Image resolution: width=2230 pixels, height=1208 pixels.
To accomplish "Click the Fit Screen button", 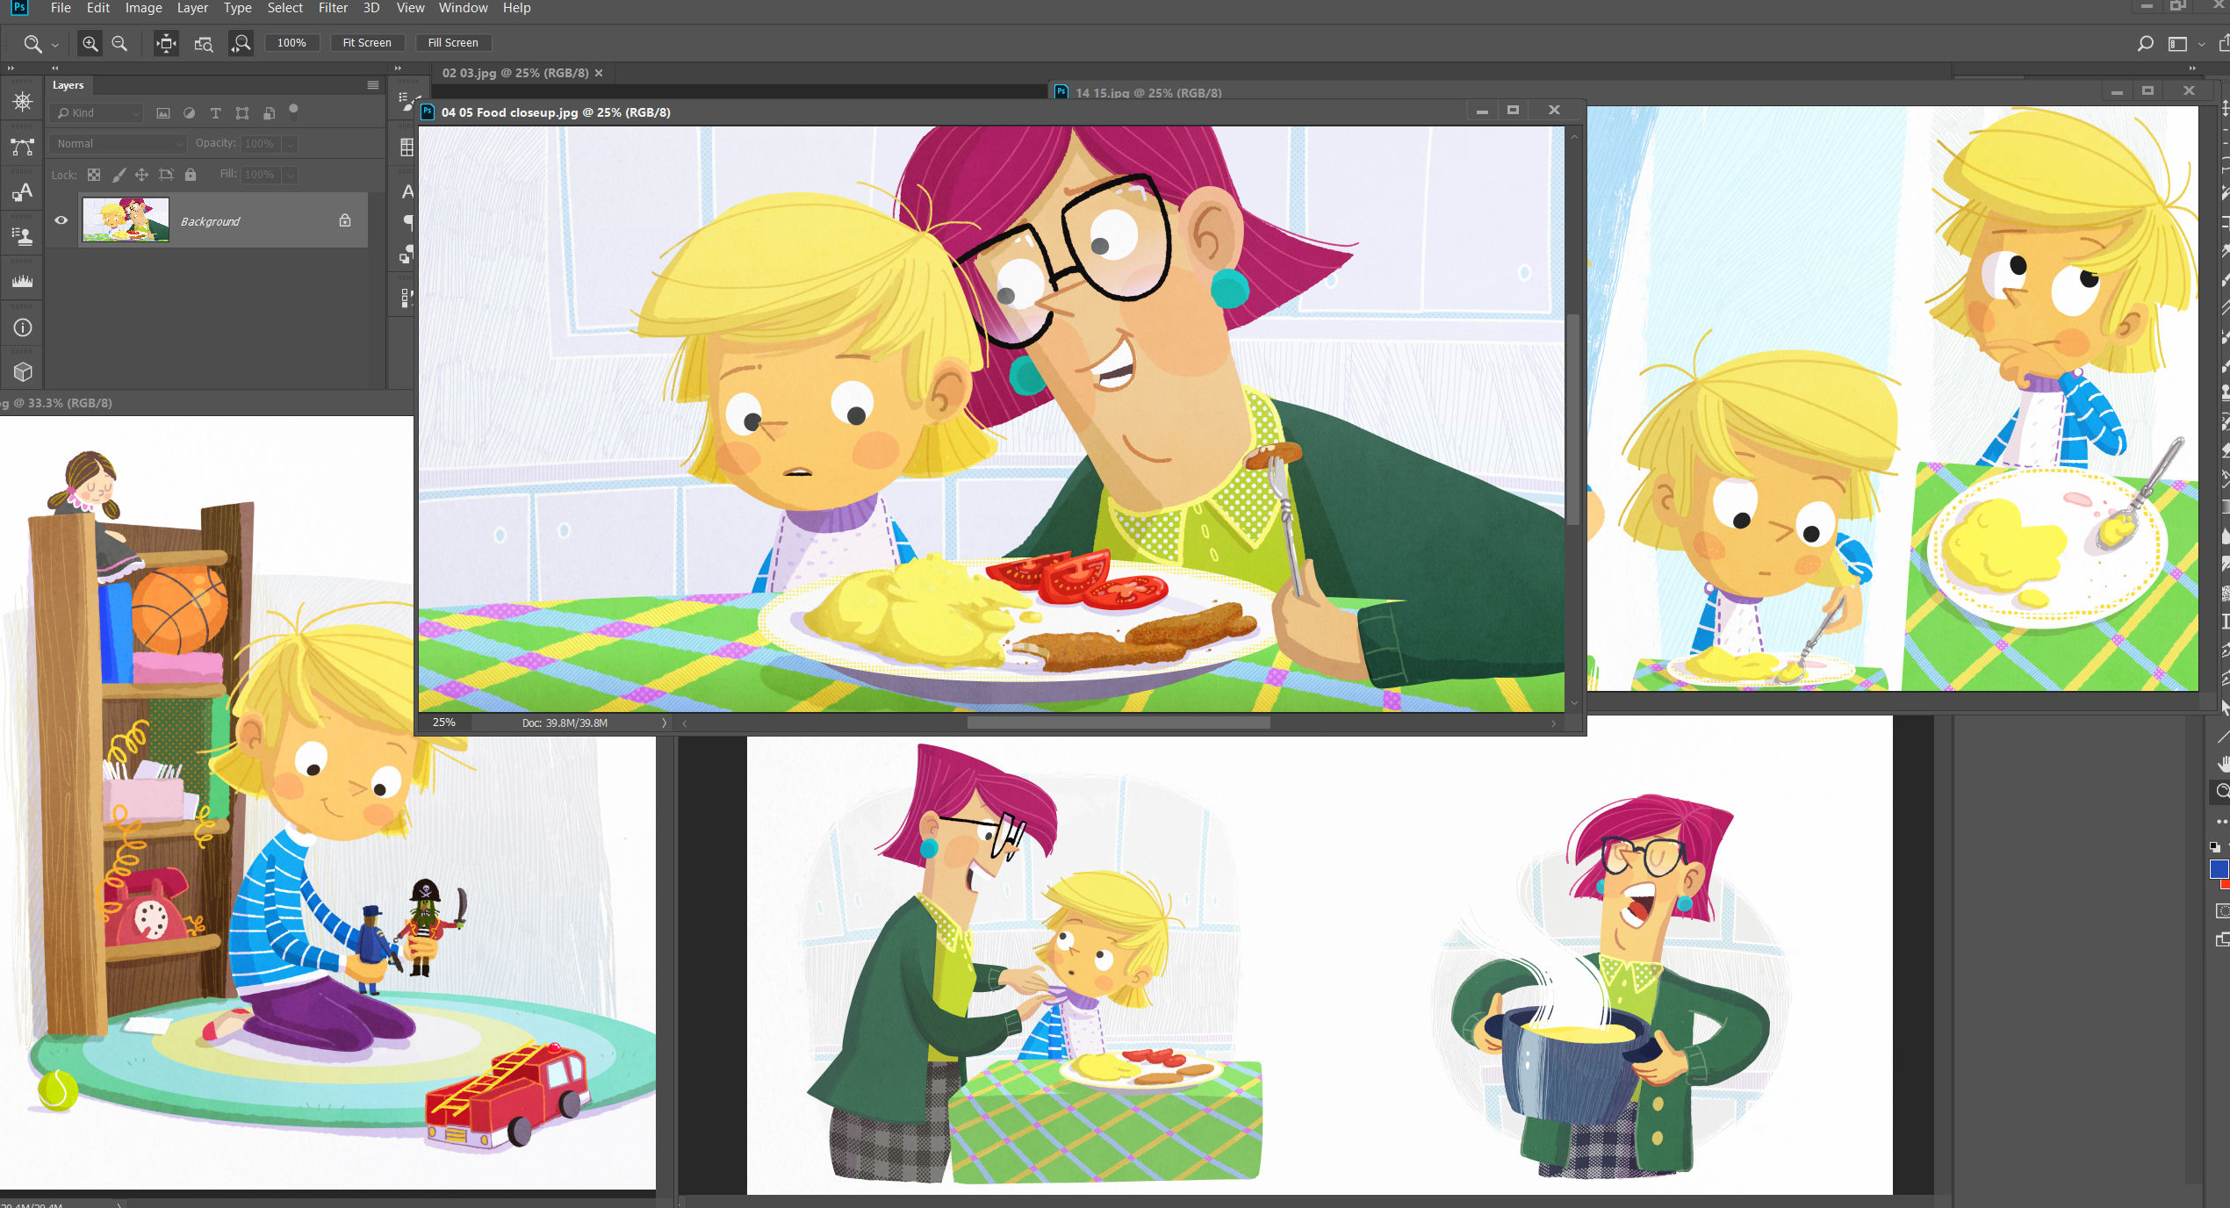I will 367,43.
